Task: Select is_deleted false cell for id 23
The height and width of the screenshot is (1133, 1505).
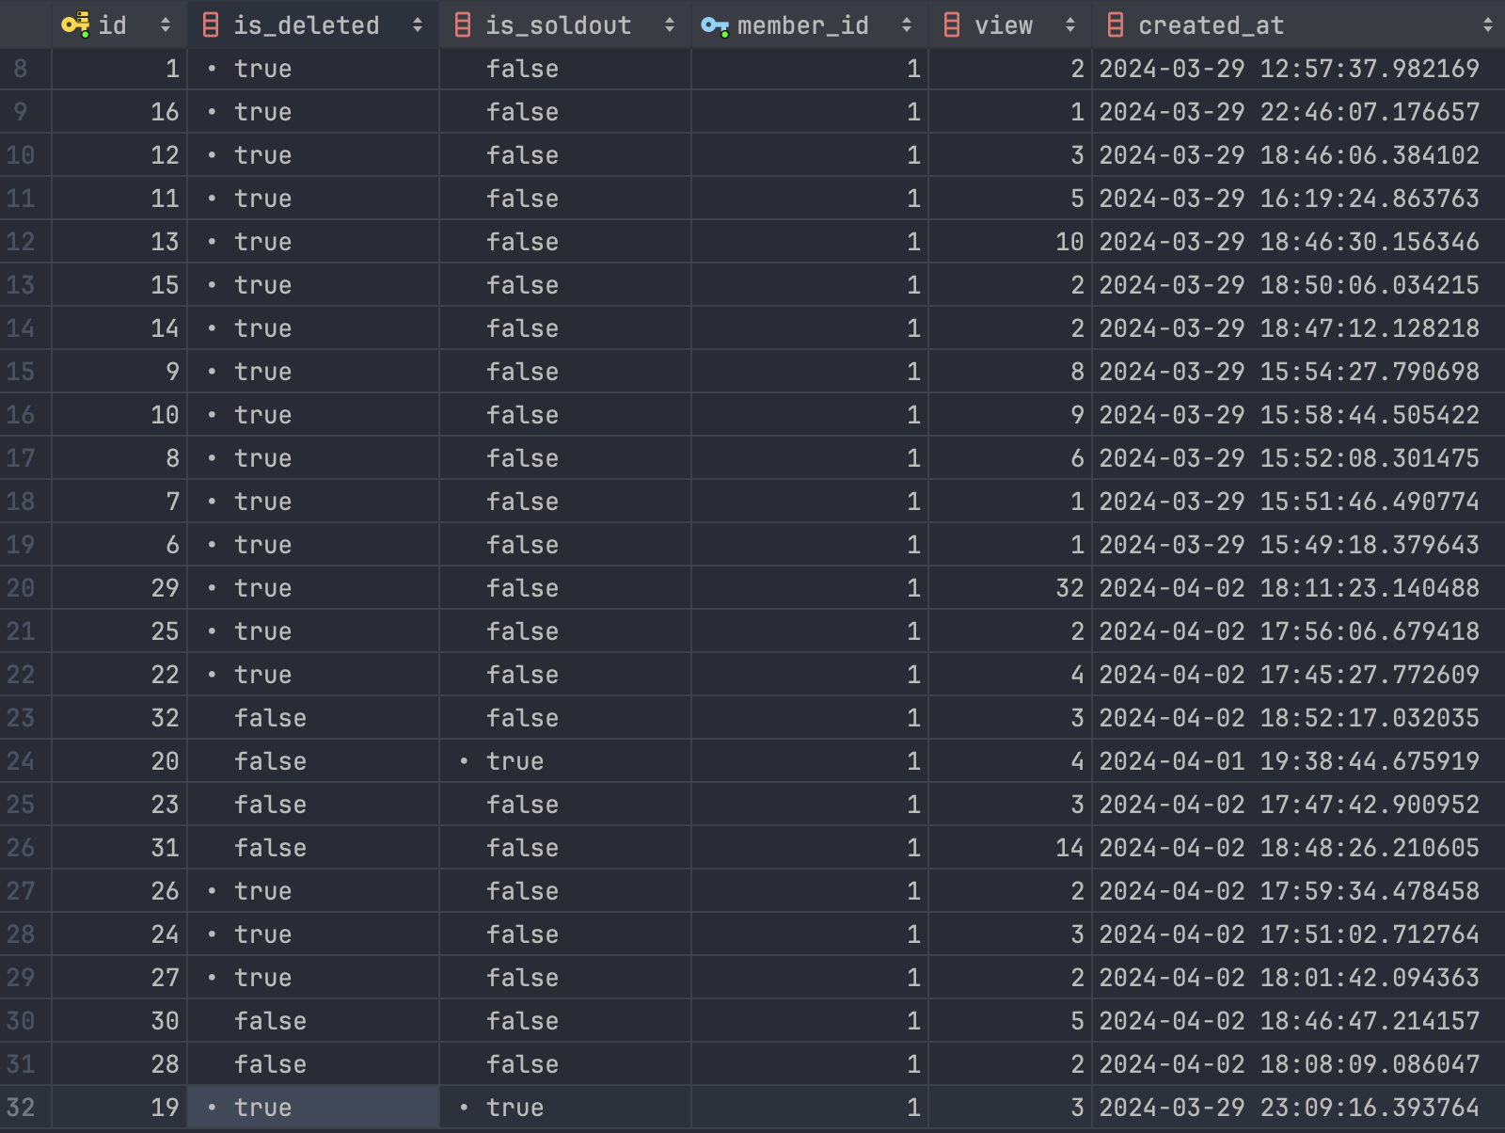Action: point(313,805)
